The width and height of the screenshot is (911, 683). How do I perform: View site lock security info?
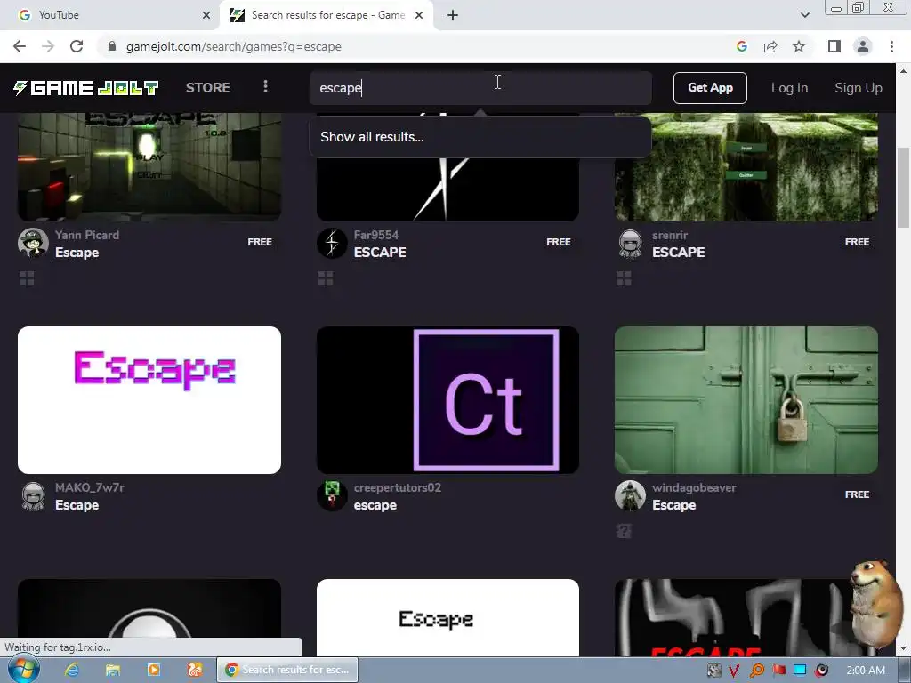pos(112,46)
